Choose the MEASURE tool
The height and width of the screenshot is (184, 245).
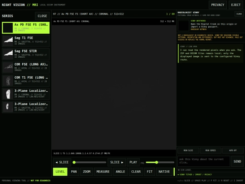tap(103, 172)
